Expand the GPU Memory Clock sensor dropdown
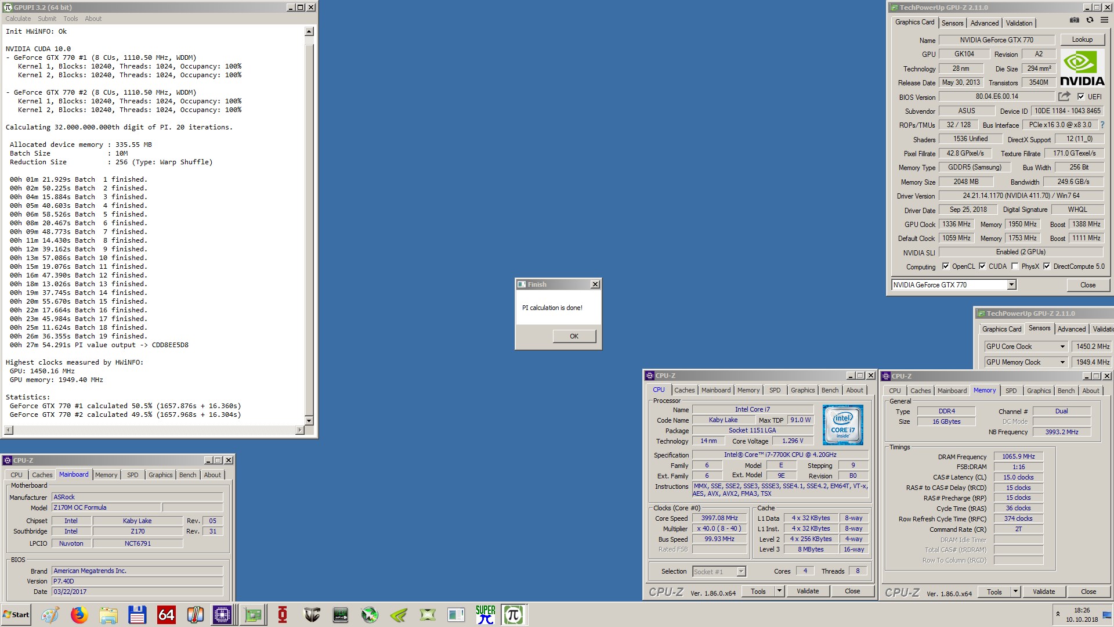This screenshot has height=627, width=1114. click(x=1062, y=362)
